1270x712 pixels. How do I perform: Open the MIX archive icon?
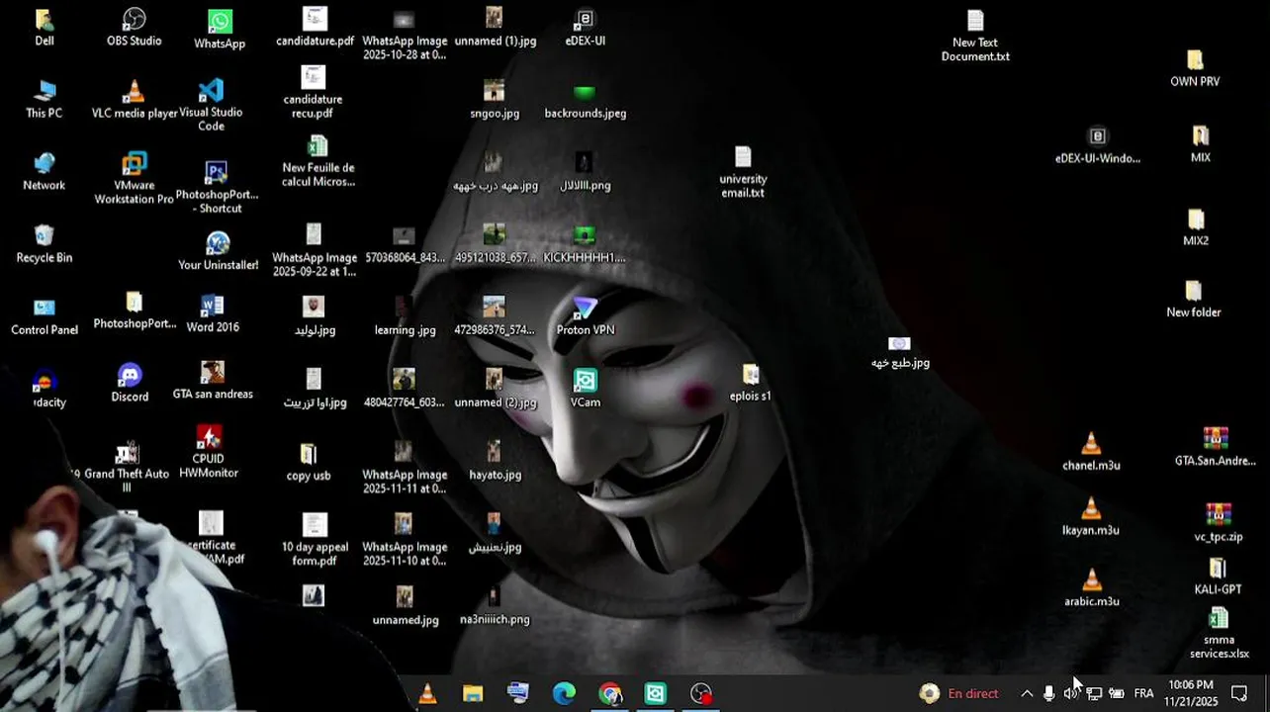[x=1201, y=144]
